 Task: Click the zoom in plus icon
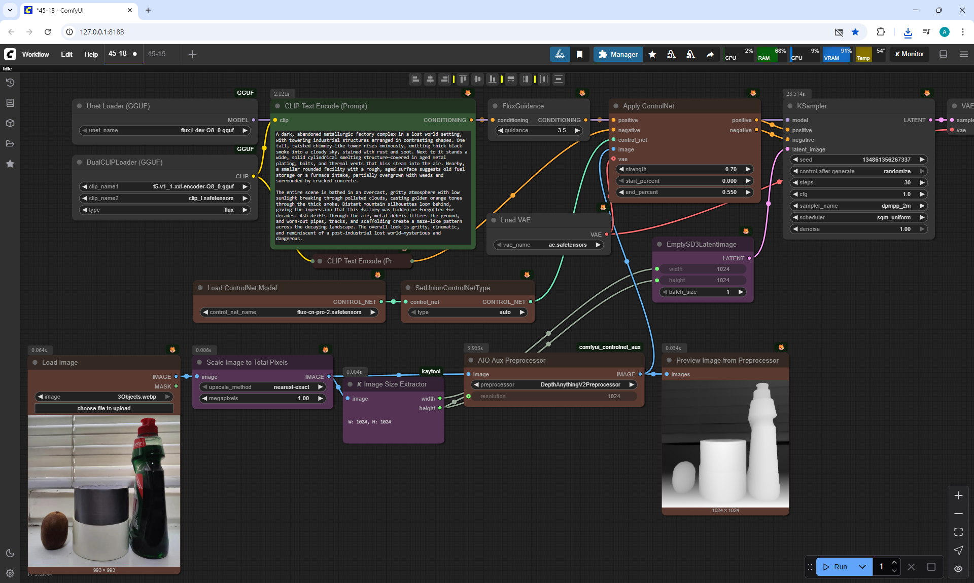click(958, 495)
